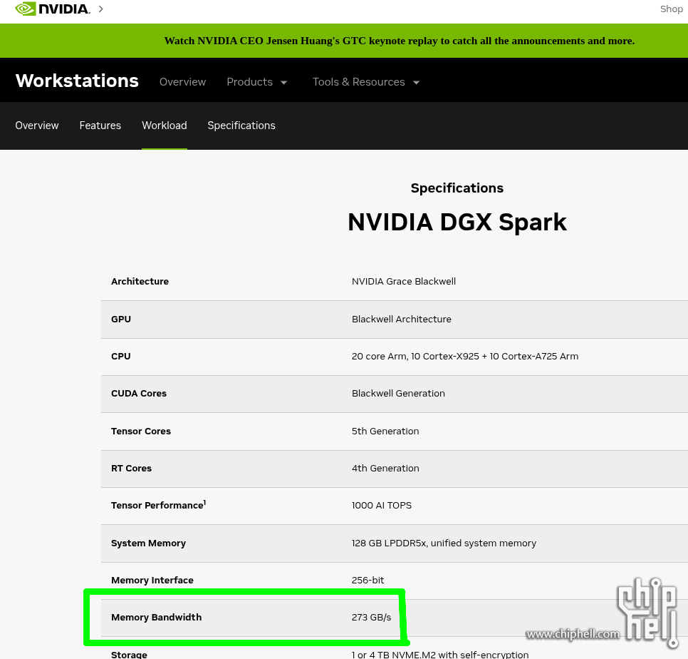Switch to the Overview sub-tab

click(x=37, y=126)
